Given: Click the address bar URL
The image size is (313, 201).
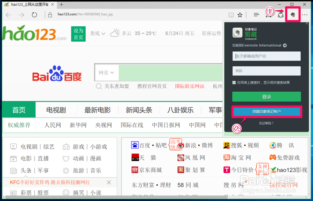Looking at the screenshot, I should point(85,14).
